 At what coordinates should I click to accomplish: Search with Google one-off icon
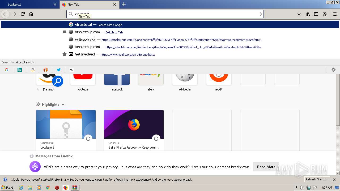7,70
